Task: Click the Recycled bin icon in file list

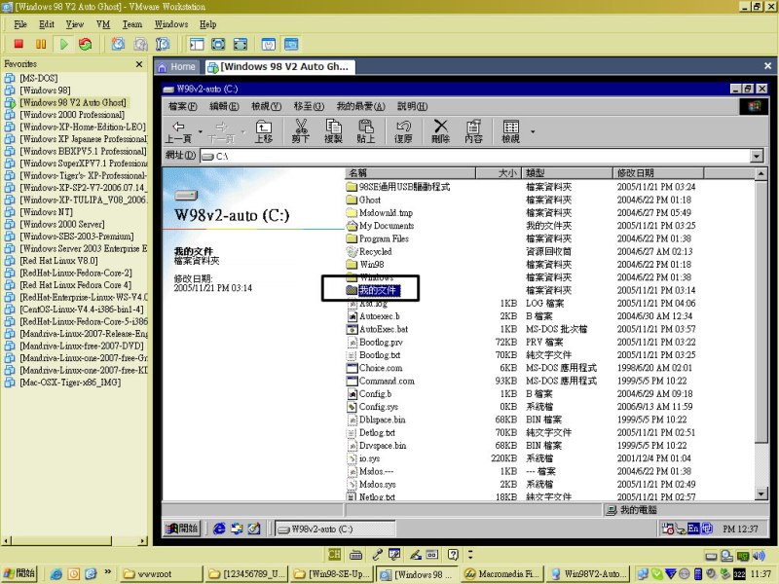Action: [x=352, y=251]
